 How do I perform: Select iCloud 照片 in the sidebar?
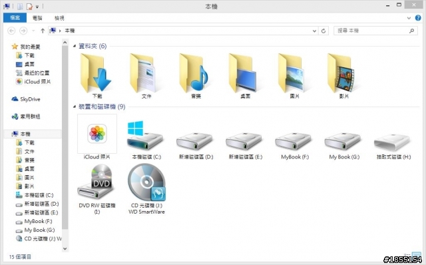pos(37,81)
